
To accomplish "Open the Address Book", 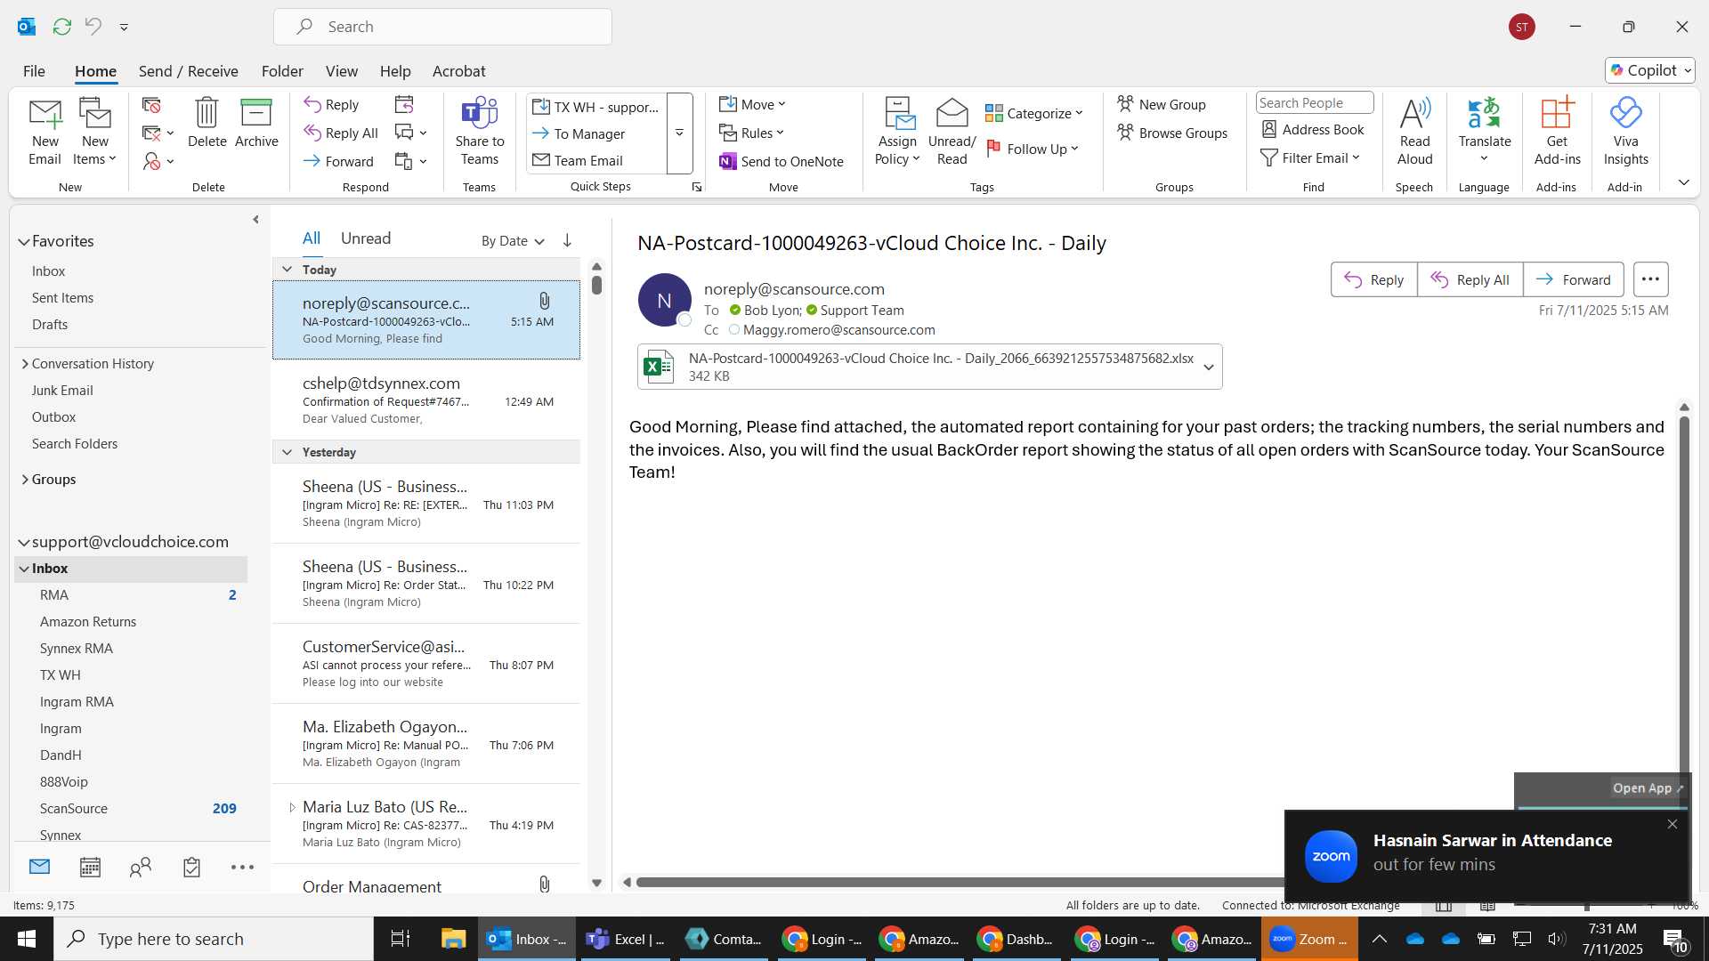I will pyautogui.click(x=1313, y=130).
